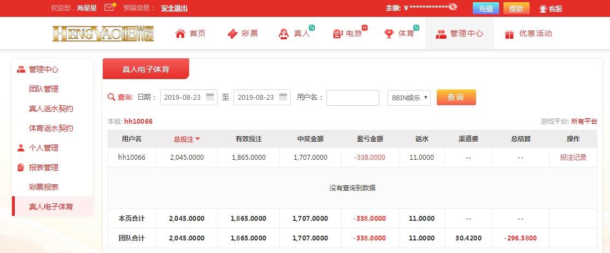Sort by the 总投注 arrow
Screen dimensions: 610x253
(x=198, y=139)
